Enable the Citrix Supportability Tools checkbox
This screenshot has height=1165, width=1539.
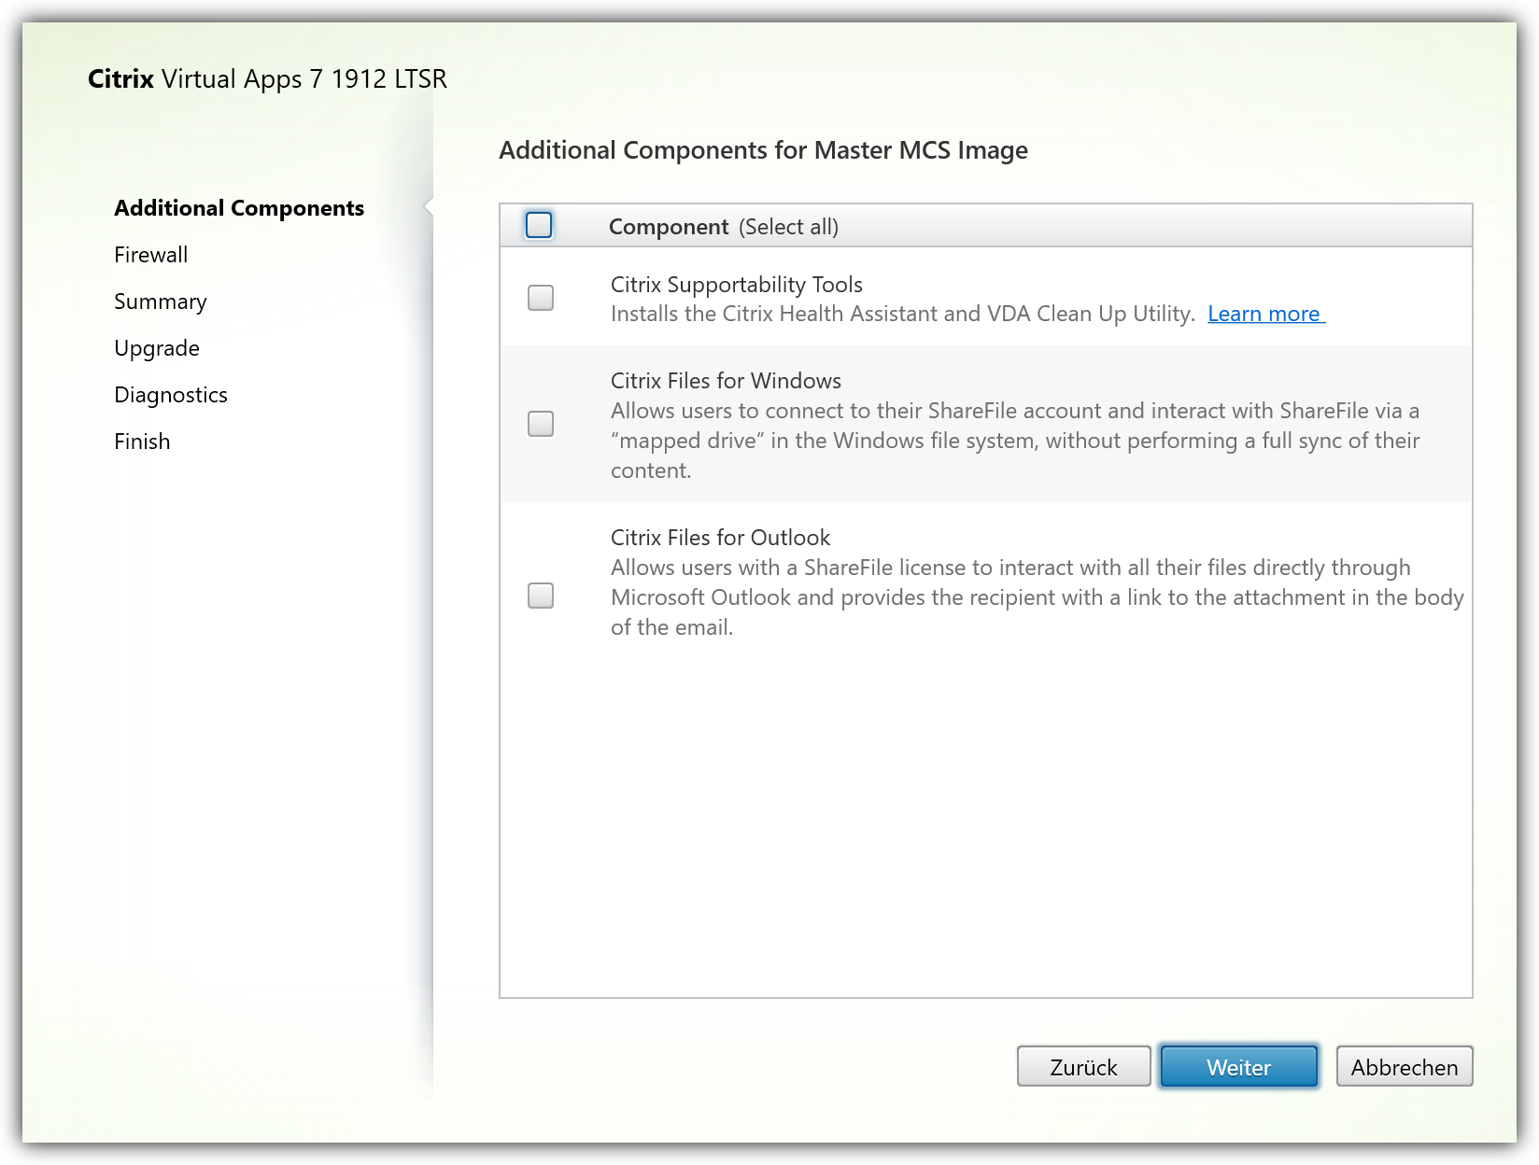541,298
